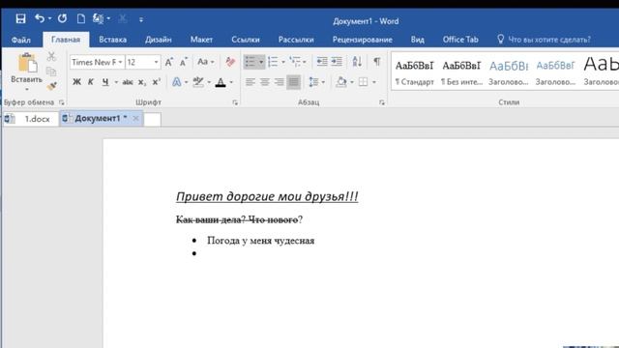Image resolution: width=619 pixels, height=348 pixels.
Task: Open the Файл menu
Action: [21, 40]
